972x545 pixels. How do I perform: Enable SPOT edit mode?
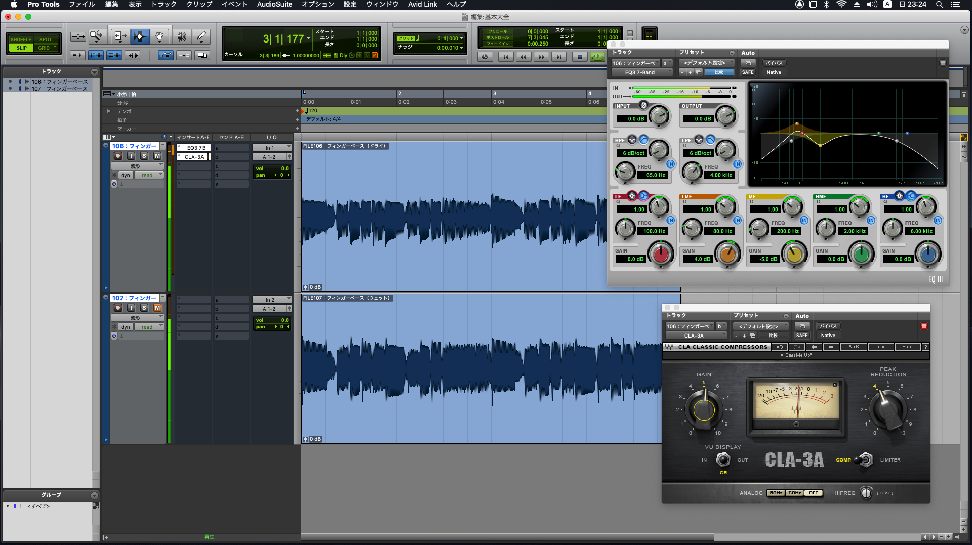point(46,39)
